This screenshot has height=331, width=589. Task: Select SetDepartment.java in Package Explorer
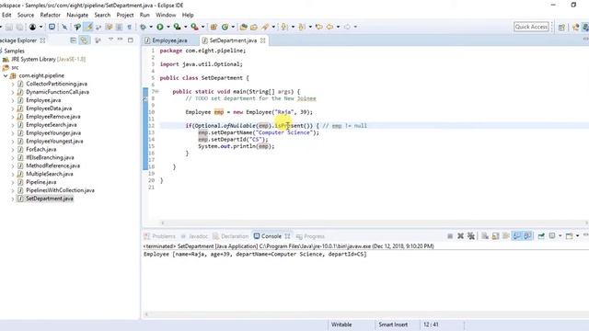(49, 199)
